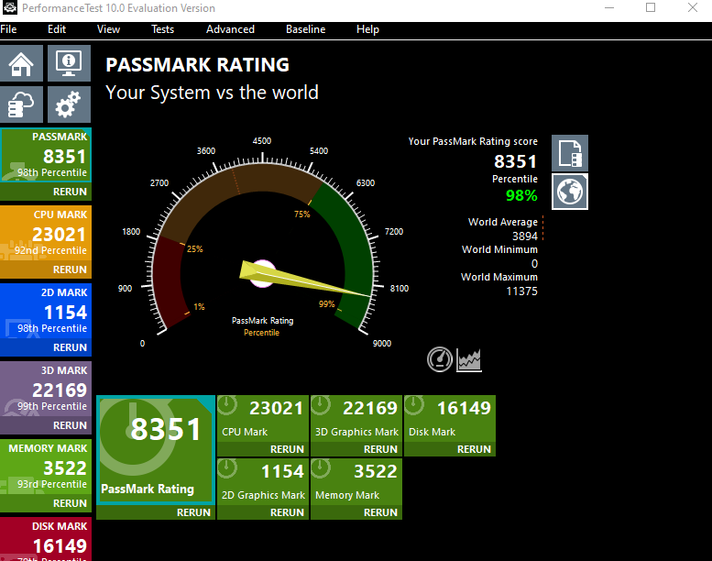Rerun under the Memory Mark 3522 tile
The image size is (712, 561).
click(380, 512)
